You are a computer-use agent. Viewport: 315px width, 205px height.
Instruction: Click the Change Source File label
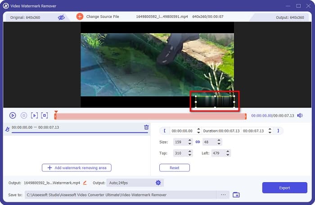click(x=103, y=17)
